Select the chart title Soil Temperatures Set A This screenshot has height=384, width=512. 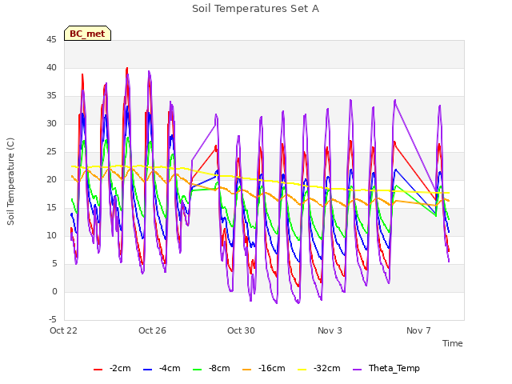point(255,9)
